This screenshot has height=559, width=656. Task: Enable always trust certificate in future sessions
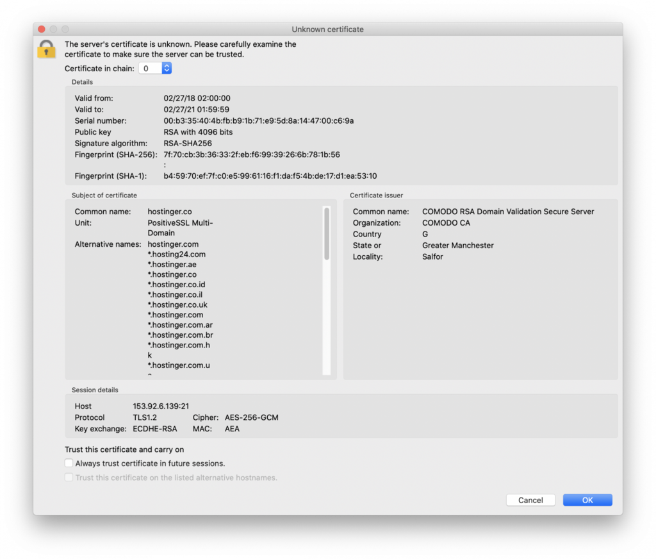(69, 463)
